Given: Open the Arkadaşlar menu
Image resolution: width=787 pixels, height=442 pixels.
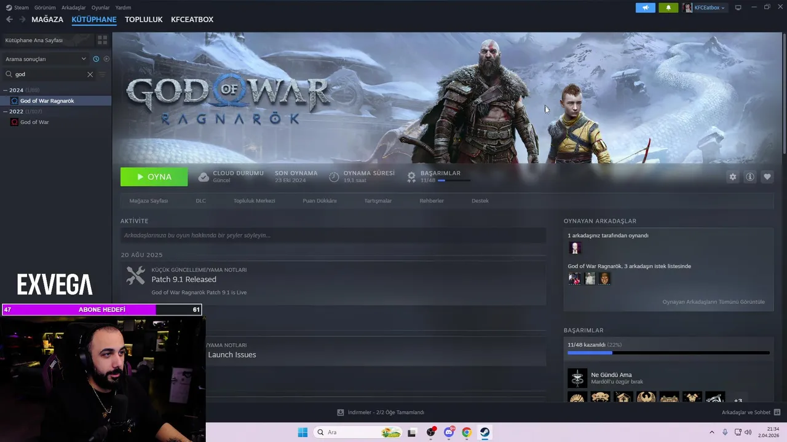Looking at the screenshot, I should coord(74,7).
